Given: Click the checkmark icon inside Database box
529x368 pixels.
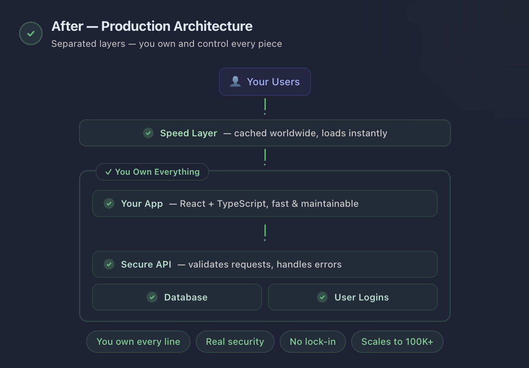Looking at the screenshot, I should [152, 297].
